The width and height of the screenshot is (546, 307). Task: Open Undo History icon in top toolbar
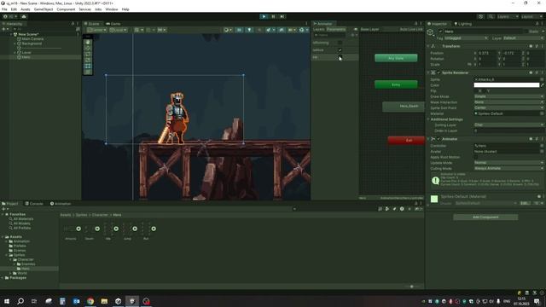pyautogui.click(x=481, y=16)
